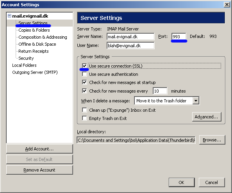Select Offline & Disk Space item

(x=37, y=44)
